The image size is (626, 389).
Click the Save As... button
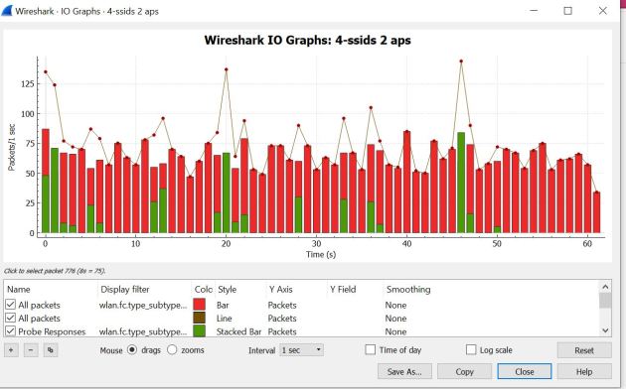404,371
